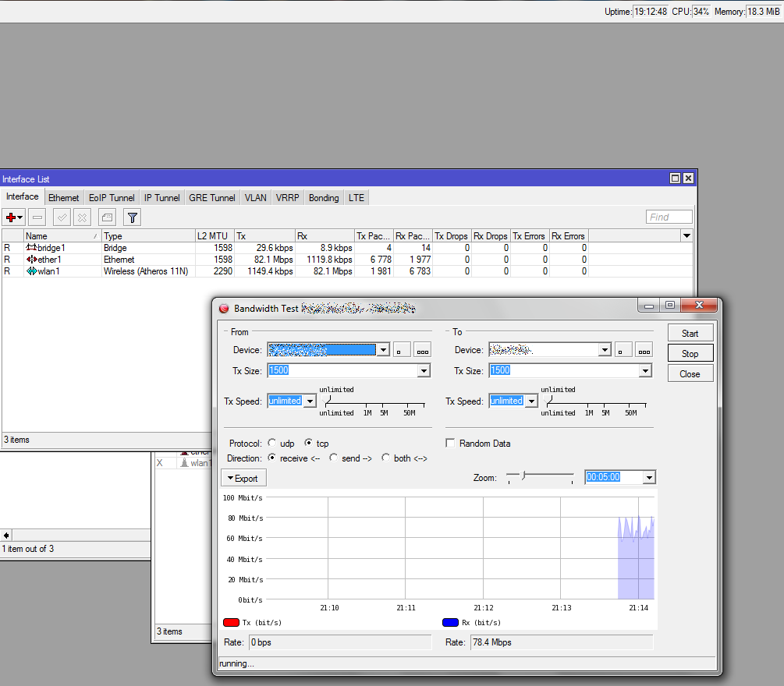Screen dimensions: 784x686
Task: Click the X disable interface icon
Action: 81,217
